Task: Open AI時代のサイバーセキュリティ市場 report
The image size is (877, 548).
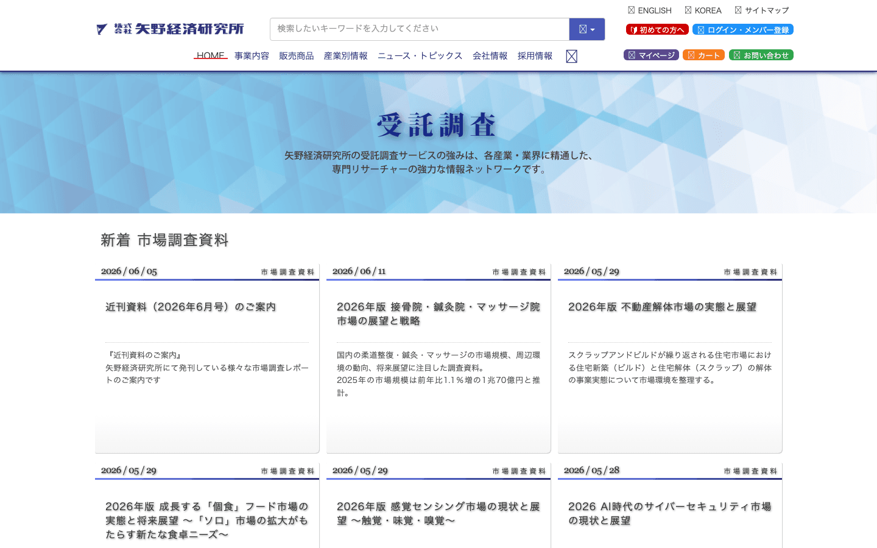Action: click(670, 513)
